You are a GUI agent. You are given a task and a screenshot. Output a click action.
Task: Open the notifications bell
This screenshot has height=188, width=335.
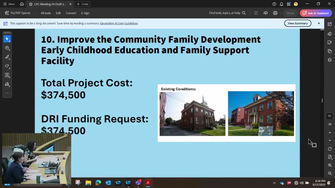pyautogui.click(x=281, y=4)
